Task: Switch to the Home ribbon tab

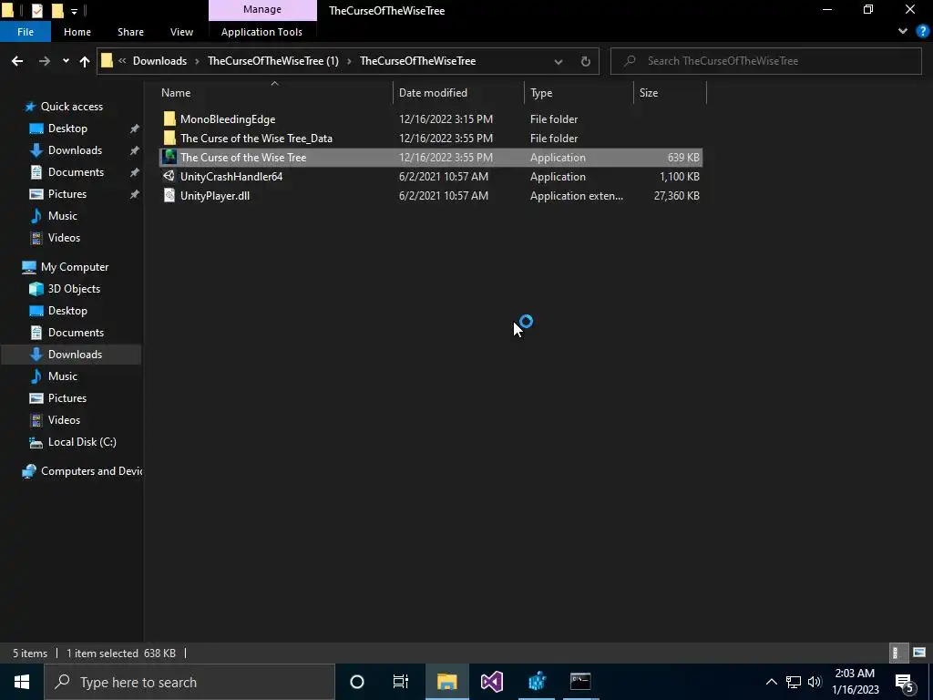Action: pos(77,32)
